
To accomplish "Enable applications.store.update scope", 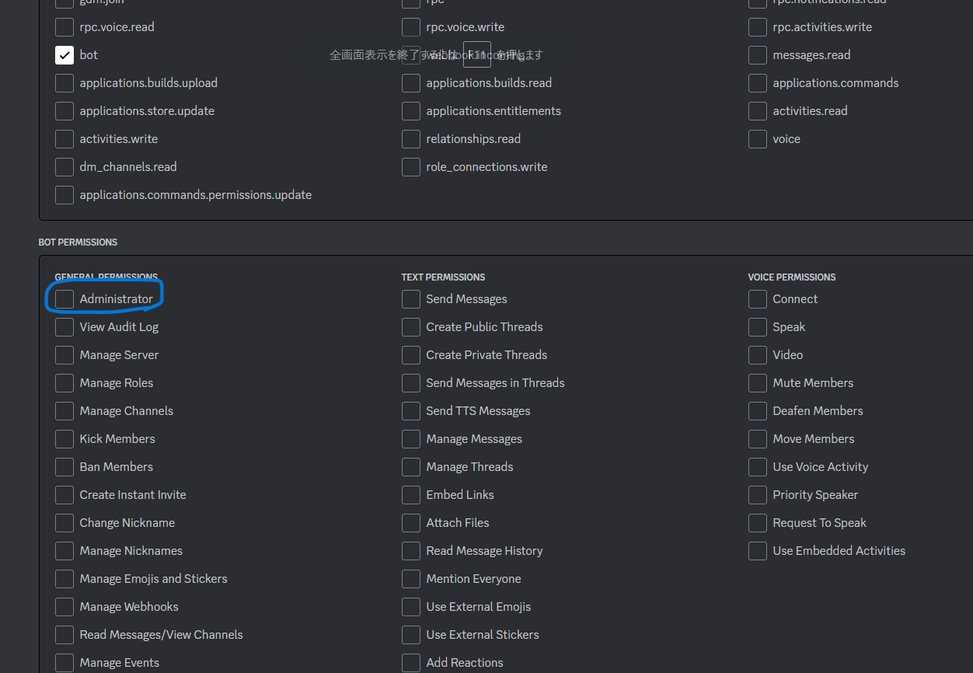I will click(65, 111).
